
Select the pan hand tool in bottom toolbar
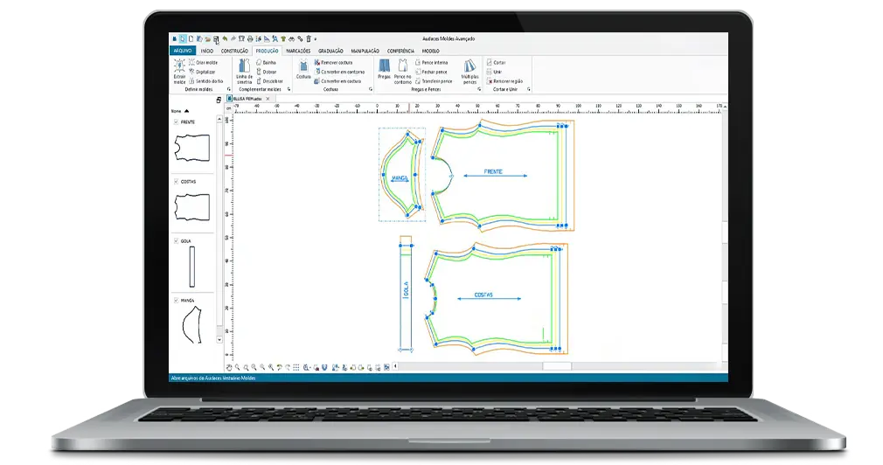(230, 368)
